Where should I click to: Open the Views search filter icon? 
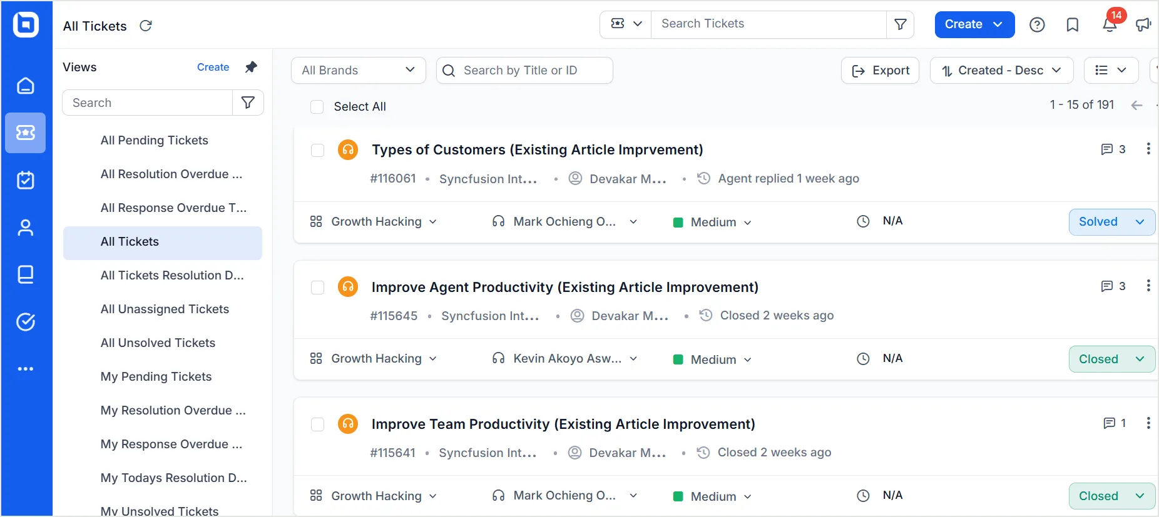[x=248, y=103]
